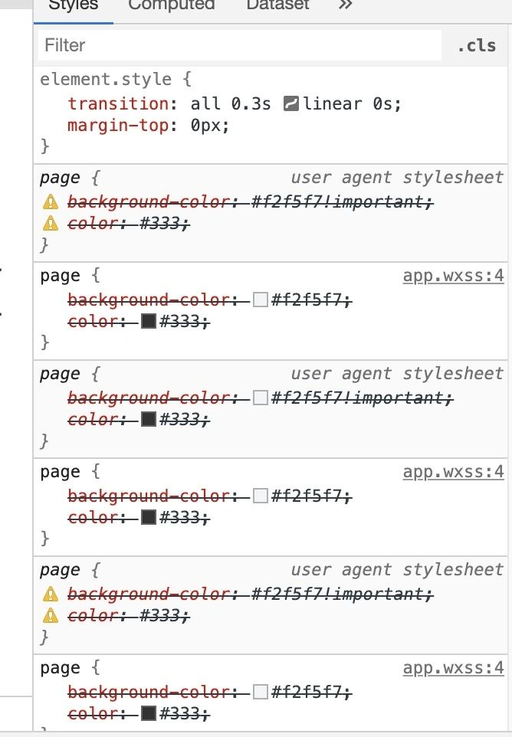Open the #333 swatch in bottom page rule

point(149,713)
